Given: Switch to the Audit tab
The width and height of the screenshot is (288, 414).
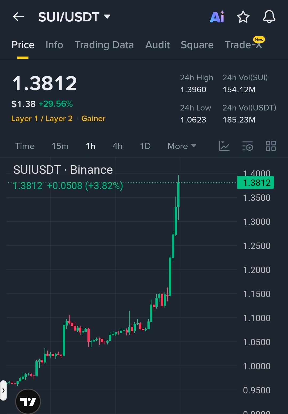Looking at the screenshot, I should point(158,45).
